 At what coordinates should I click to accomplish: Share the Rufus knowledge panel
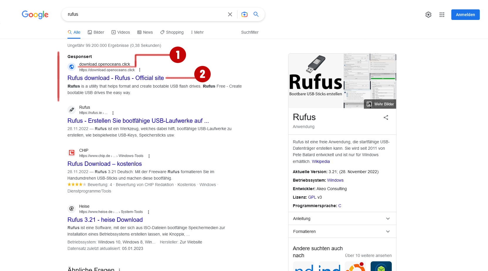(x=386, y=117)
